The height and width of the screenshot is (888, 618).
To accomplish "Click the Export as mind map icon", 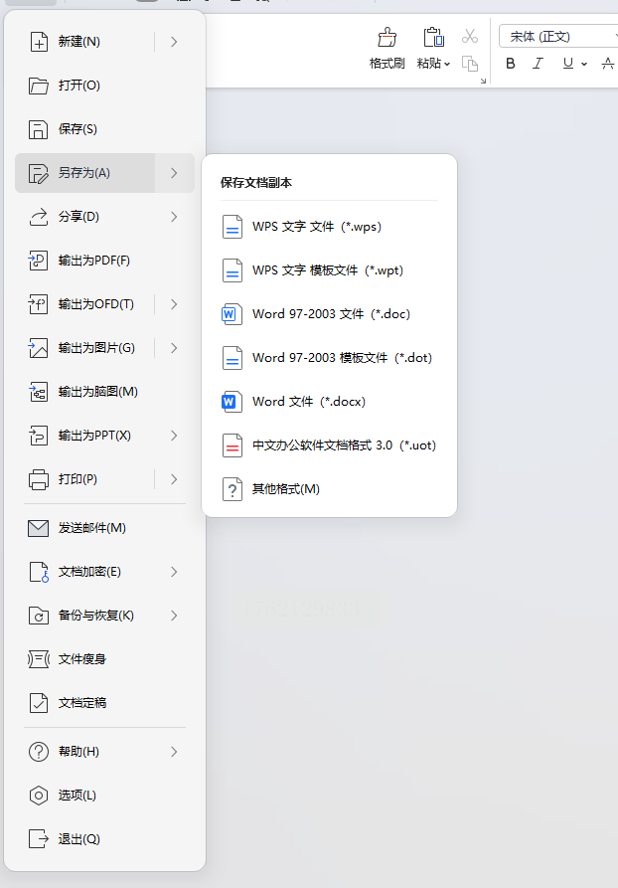I will [x=39, y=392].
